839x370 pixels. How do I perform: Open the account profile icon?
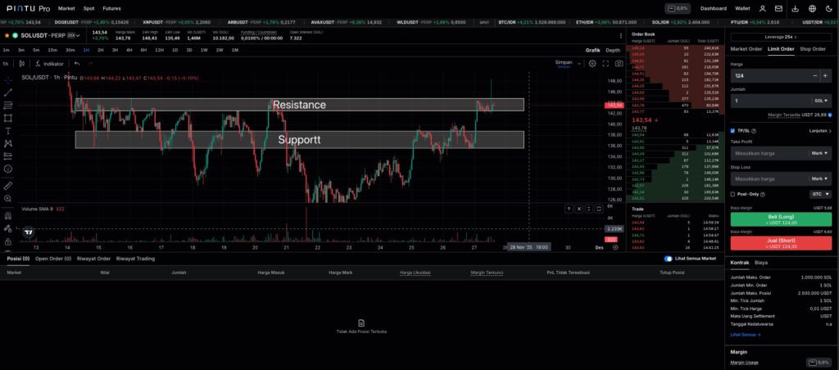(764, 7)
